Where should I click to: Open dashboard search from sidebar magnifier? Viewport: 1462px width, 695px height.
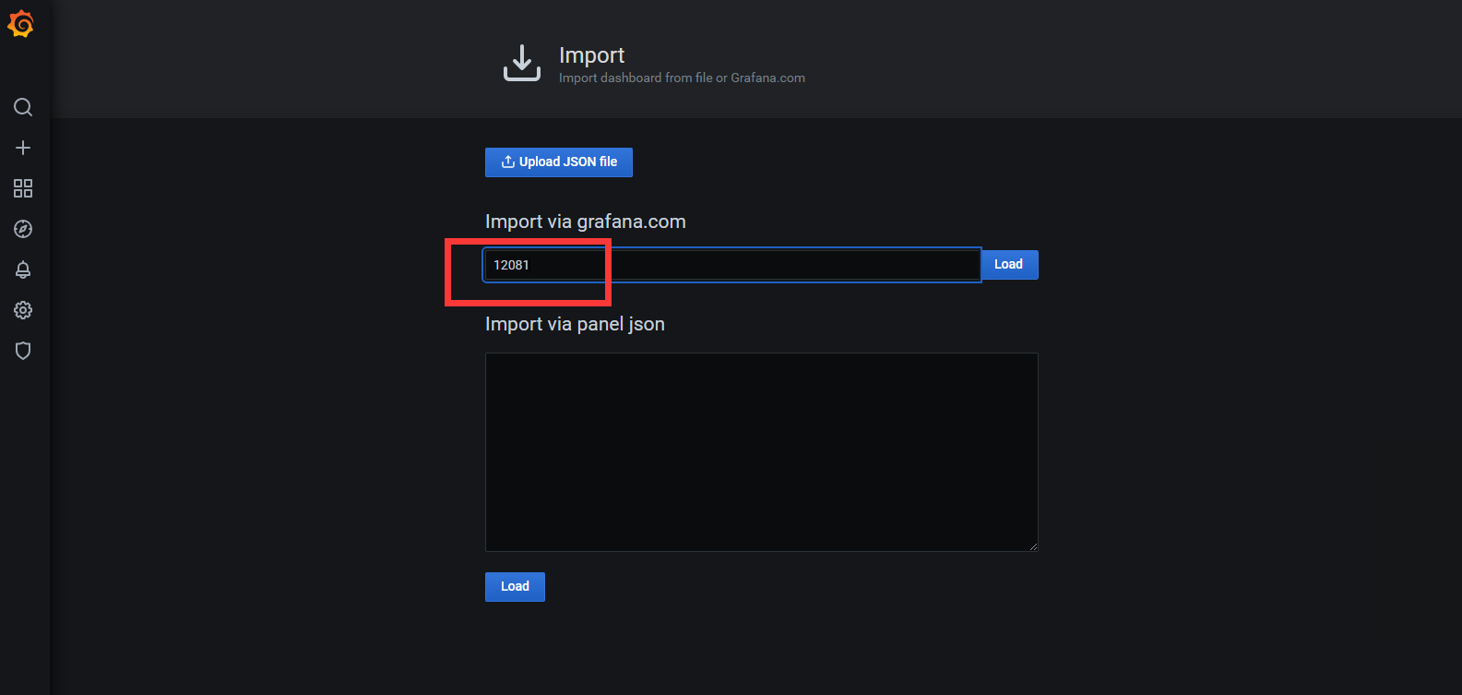[x=23, y=107]
